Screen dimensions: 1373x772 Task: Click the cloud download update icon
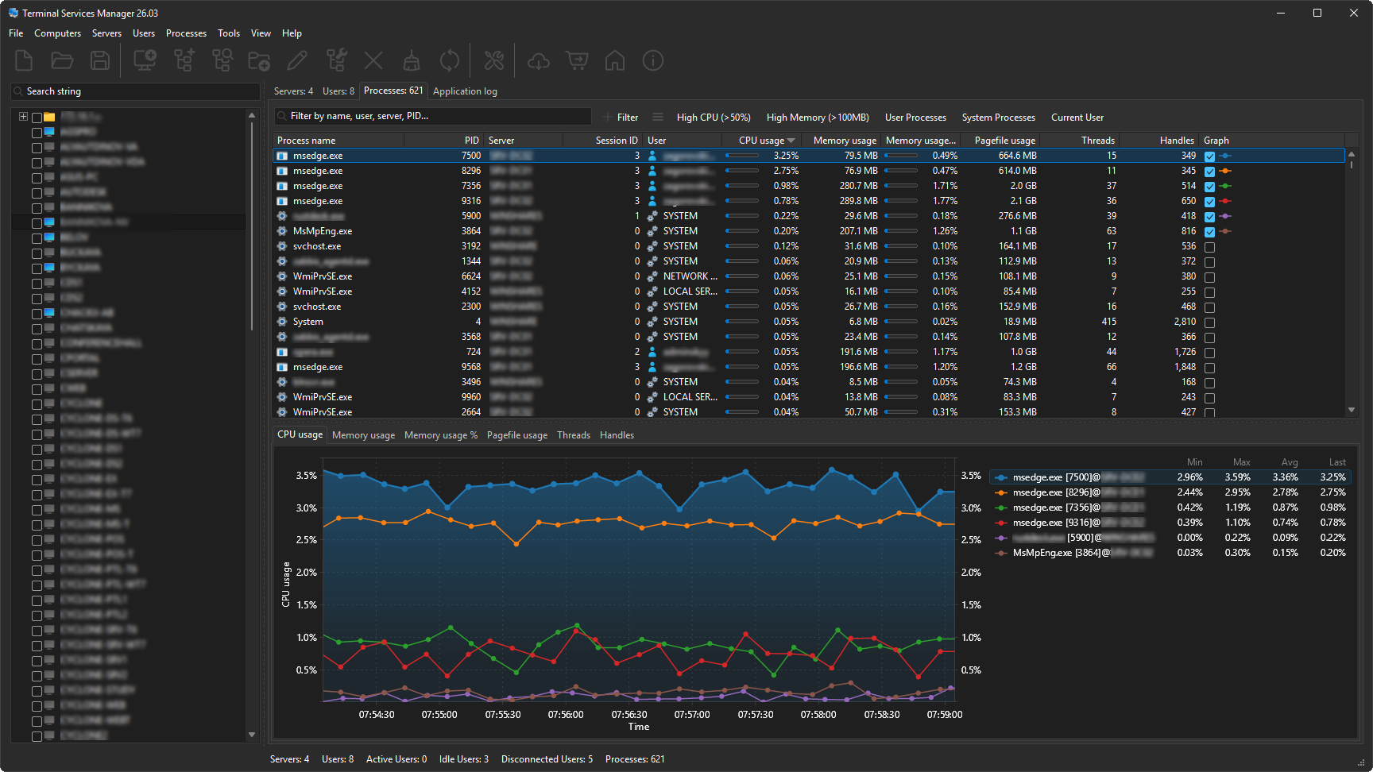click(539, 60)
